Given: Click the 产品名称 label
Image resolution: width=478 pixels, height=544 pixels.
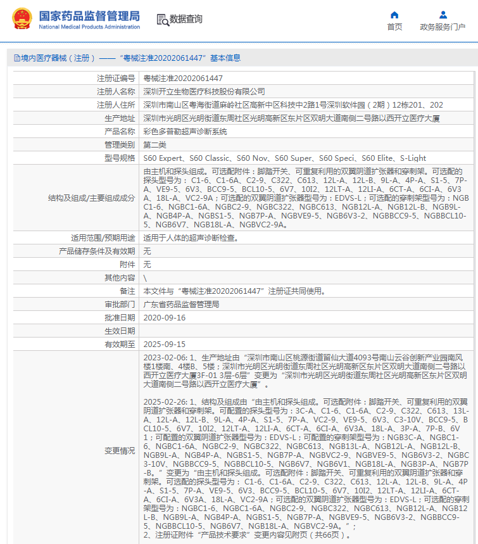Looking at the screenshot, I should (120, 132).
